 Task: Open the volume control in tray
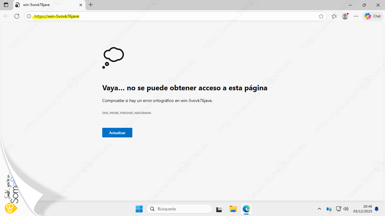(x=346, y=209)
